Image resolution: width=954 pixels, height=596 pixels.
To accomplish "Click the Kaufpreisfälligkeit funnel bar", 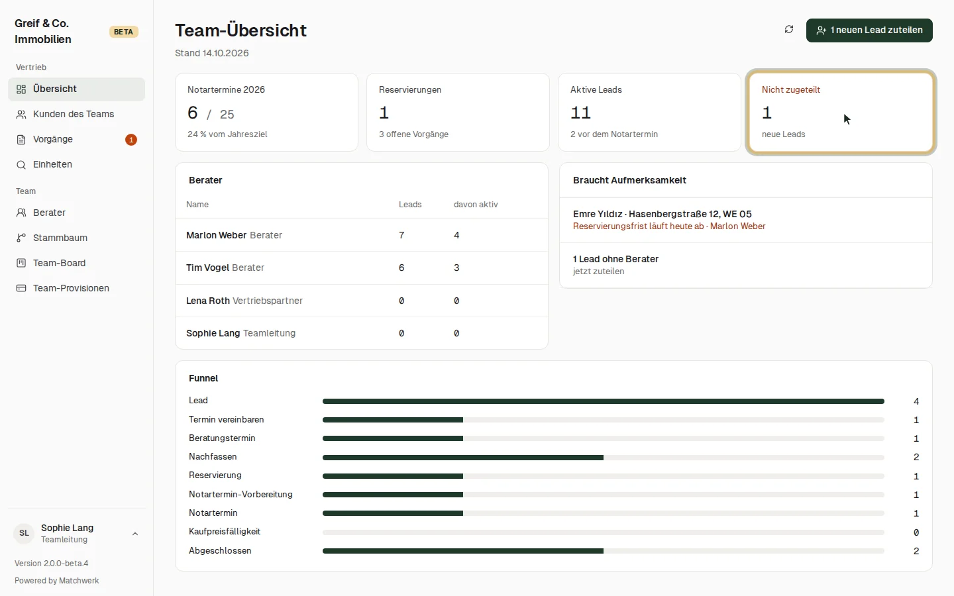I will pos(604,532).
